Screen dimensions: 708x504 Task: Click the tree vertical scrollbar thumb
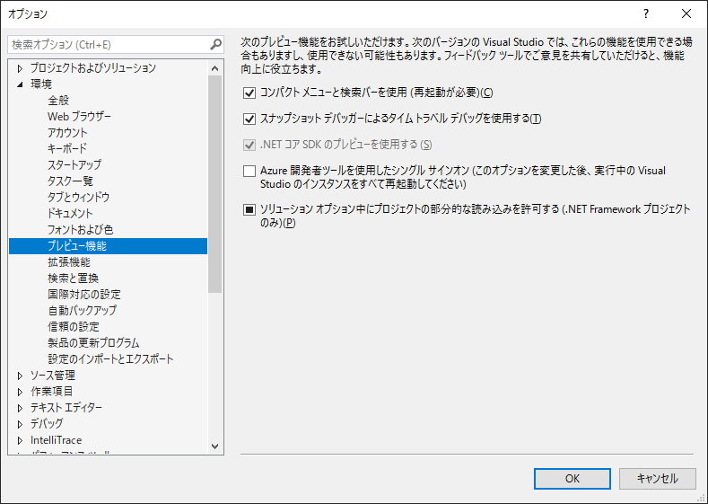tap(215, 184)
